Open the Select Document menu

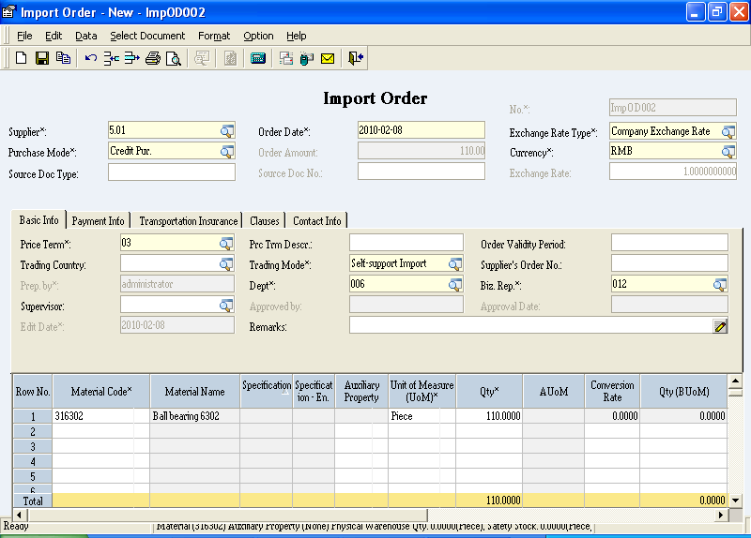pyautogui.click(x=147, y=36)
